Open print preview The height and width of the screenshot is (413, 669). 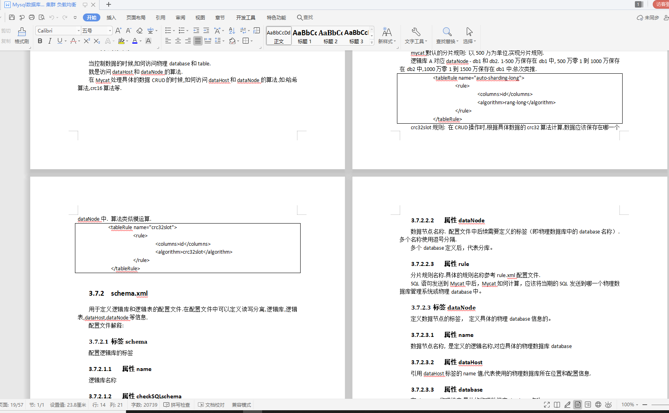click(41, 17)
